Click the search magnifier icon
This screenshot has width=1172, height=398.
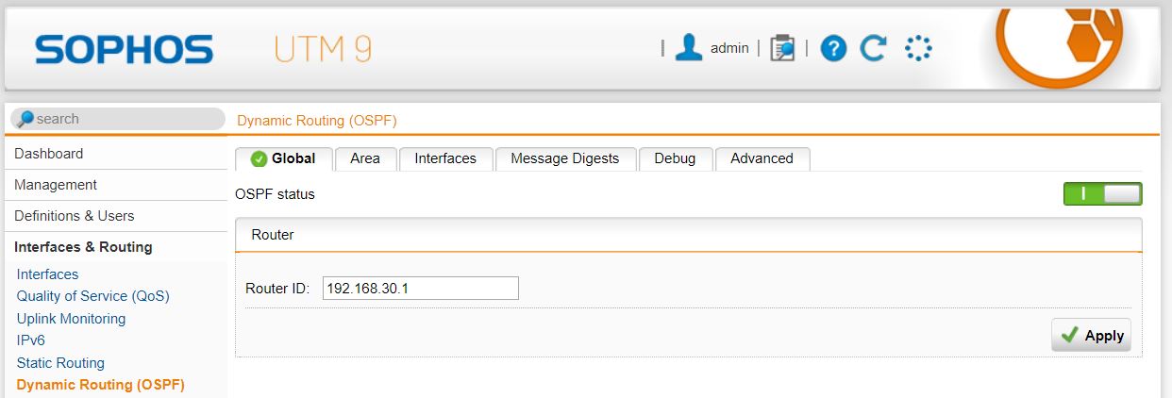click(x=25, y=119)
